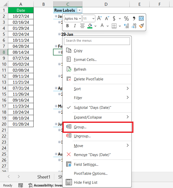Click Increase Decimal icon
This screenshot has height=188, width=173.
pos(126,26)
